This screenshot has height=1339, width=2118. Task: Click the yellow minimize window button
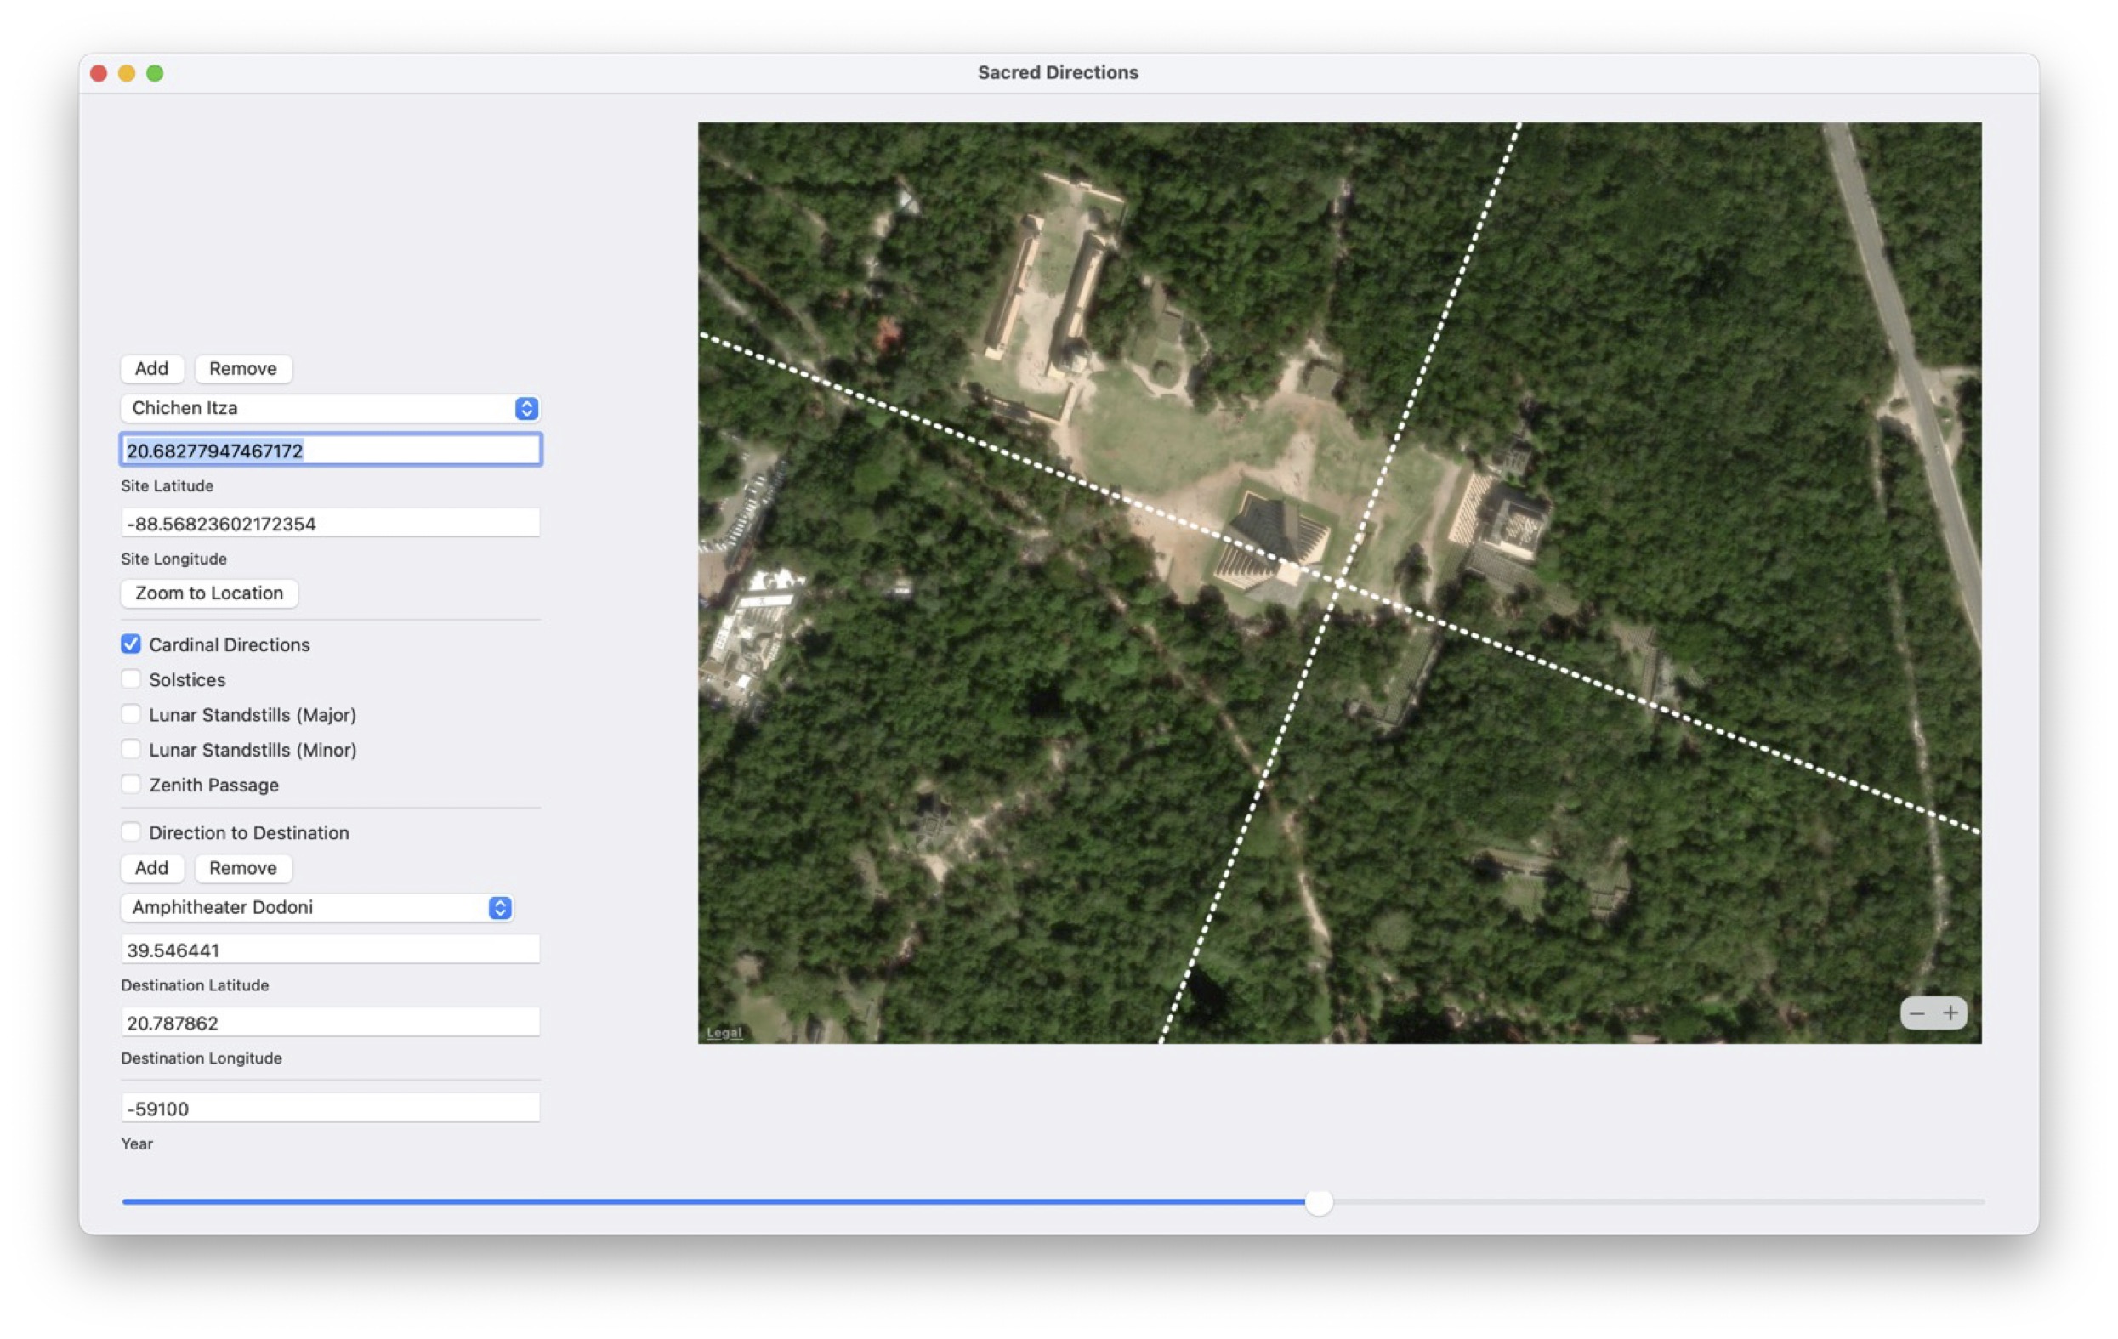tap(127, 73)
